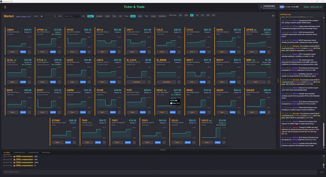Switch view to Table mode

(140, 16)
